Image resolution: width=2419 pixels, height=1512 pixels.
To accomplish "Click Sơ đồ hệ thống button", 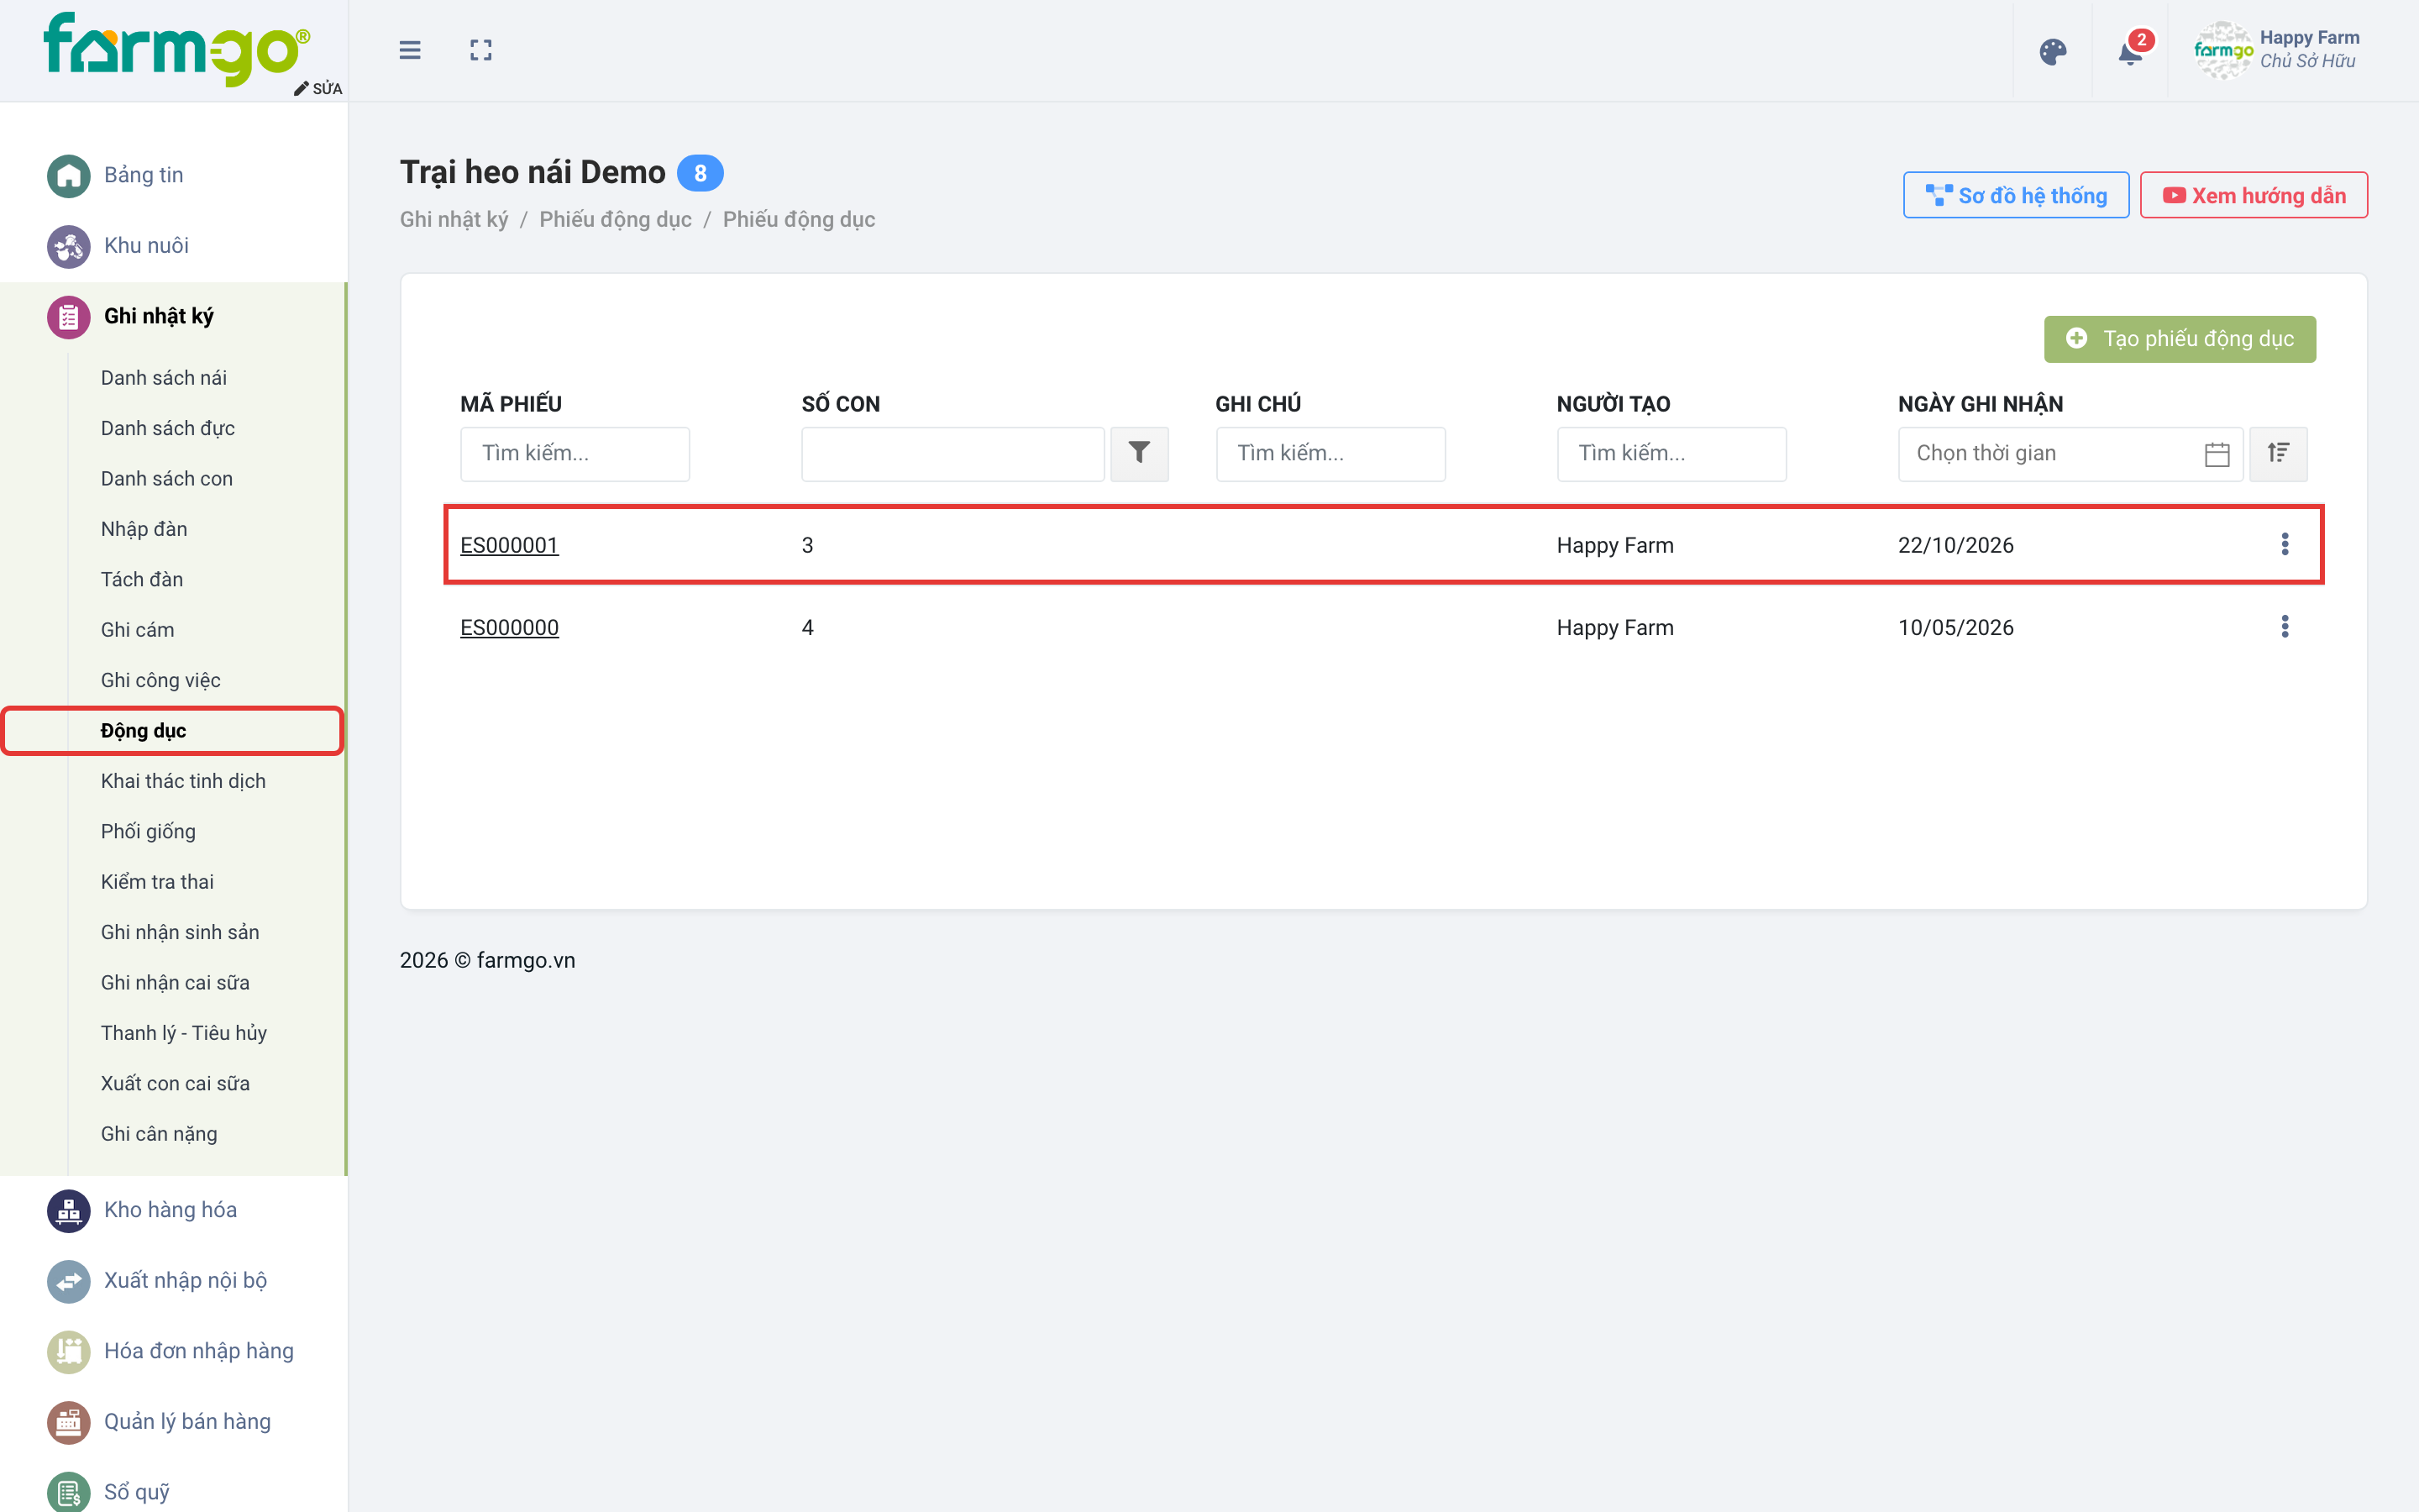I will pos(2015,195).
